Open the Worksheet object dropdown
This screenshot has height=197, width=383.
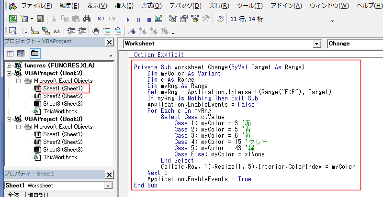tap(317, 44)
